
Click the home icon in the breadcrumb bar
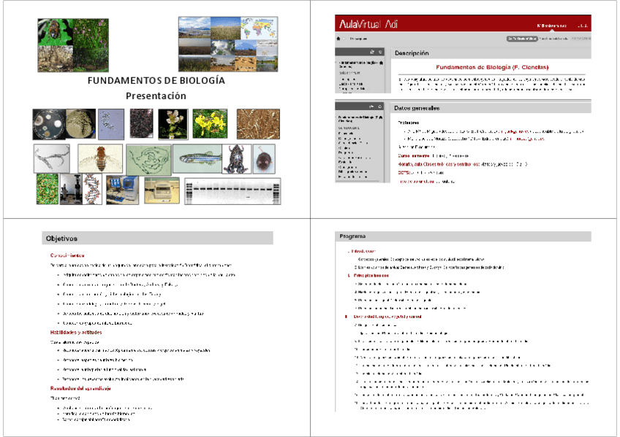339,39
